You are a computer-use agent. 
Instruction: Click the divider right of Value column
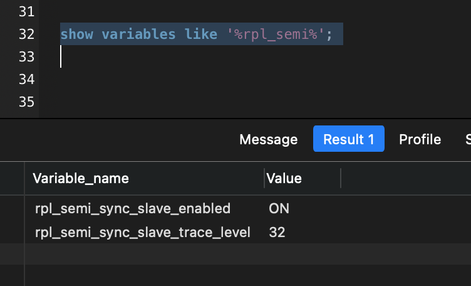(341, 179)
